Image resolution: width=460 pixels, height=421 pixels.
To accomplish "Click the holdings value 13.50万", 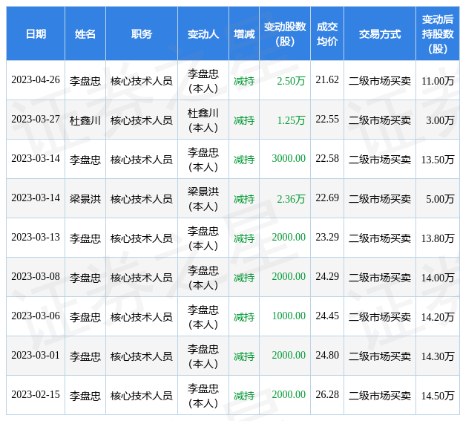I will click(x=438, y=160).
